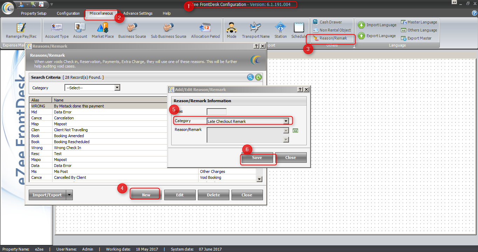Click scroll down arrow of reasons list
Image resolution: width=478 pixels, height=252 pixels.
259,179
